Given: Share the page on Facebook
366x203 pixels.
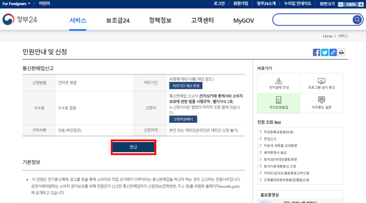Looking at the screenshot, I should pos(316,52).
